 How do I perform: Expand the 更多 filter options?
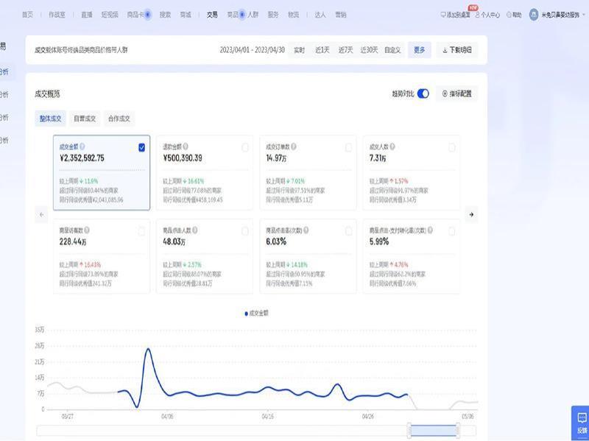tap(419, 50)
